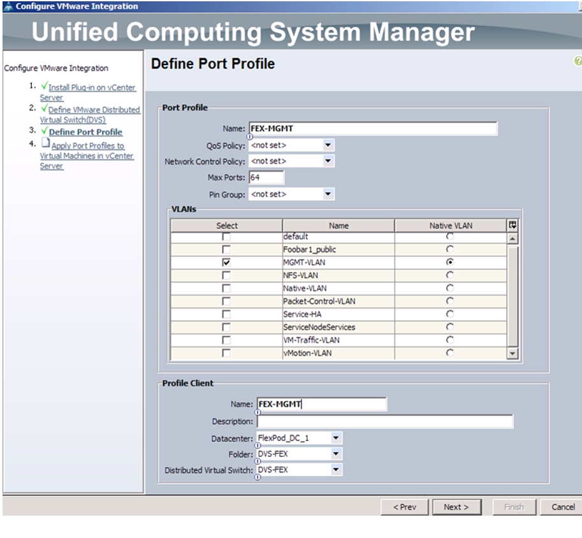Click the info indicator under Datacenter dropdown
The height and width of the screenshot is (538, 582).
point(258,446)
